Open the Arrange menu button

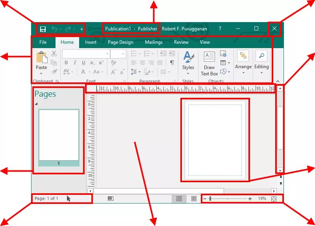pyautogui.click(x=243, y=62)
